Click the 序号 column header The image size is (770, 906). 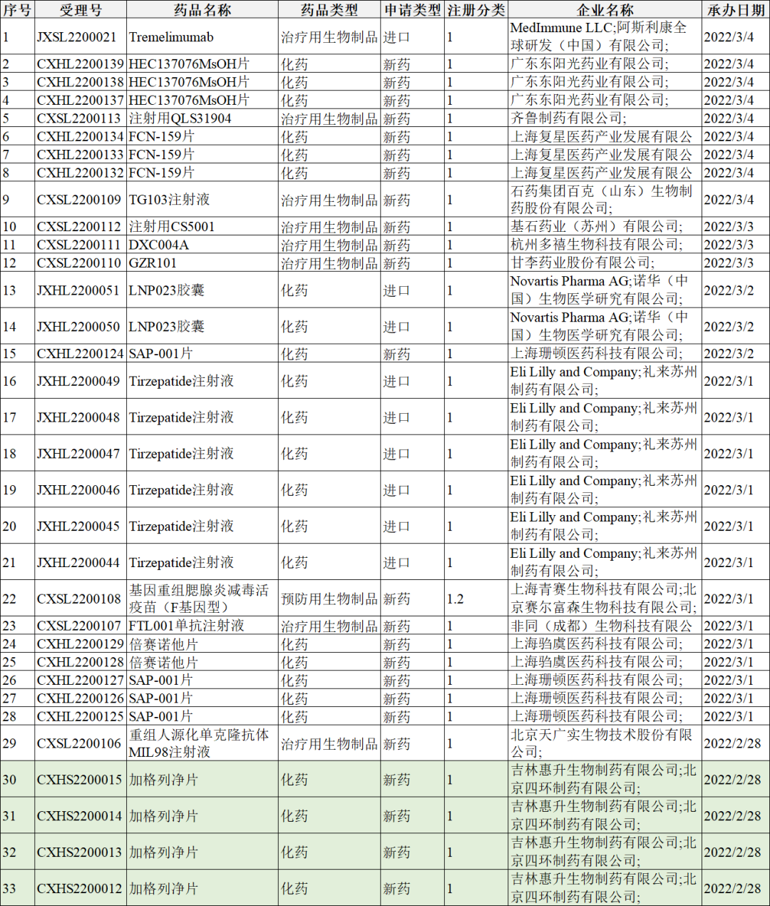coord(17,9)
